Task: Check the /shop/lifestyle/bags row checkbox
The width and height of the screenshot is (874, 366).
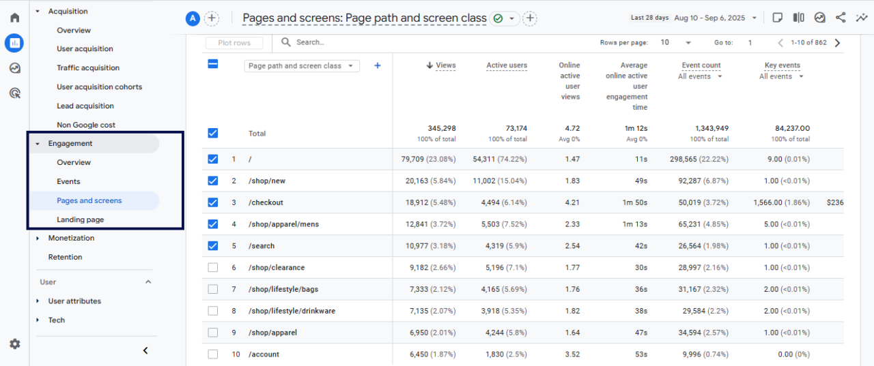Action: (213, 289)
